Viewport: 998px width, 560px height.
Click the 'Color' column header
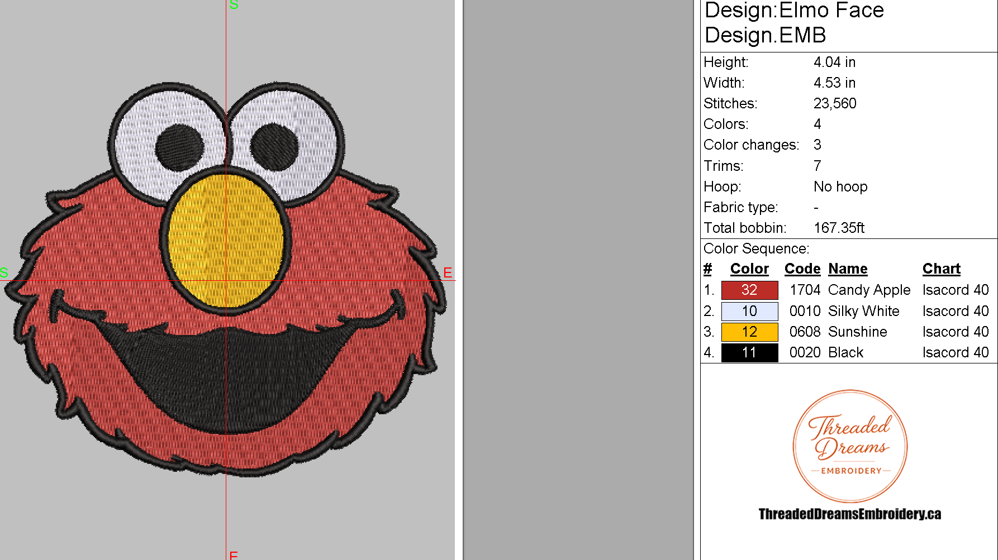(749, 269)
